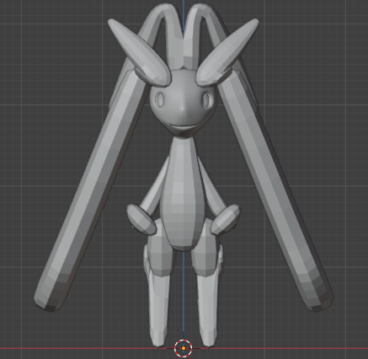Select the character's round head mesh
This screenshot has height=359, width=368.
184,103
